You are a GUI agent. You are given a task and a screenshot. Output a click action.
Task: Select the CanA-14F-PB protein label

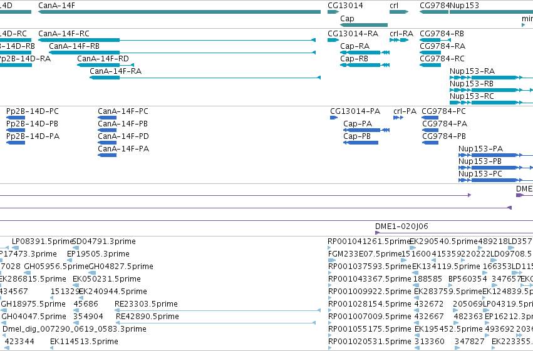coord(123,124)
